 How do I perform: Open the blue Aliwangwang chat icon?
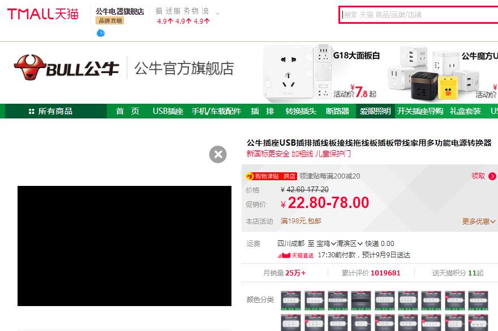100,33
